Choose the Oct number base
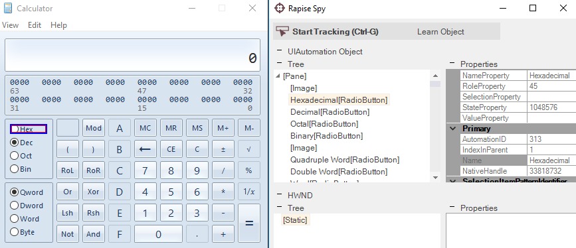 (21, 156)
